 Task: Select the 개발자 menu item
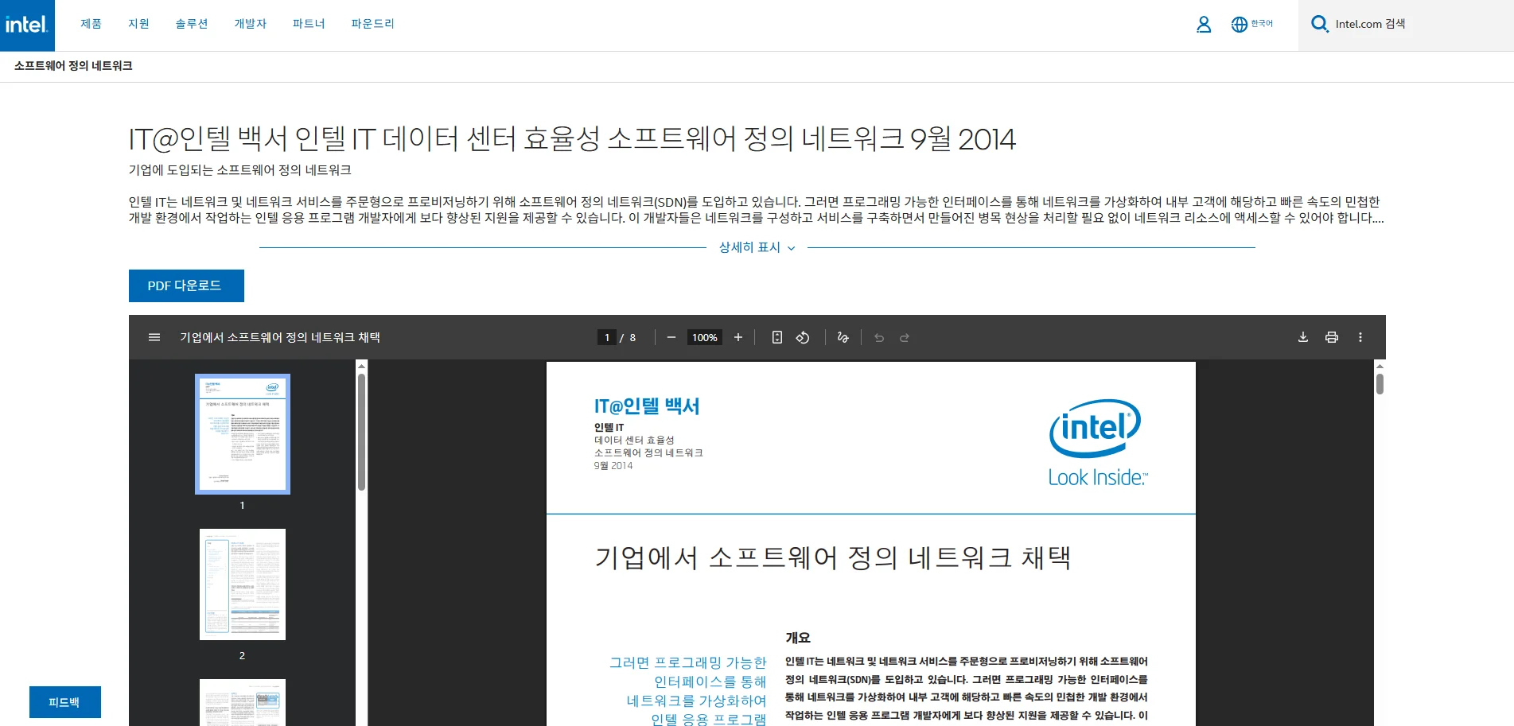coord(249,24)
